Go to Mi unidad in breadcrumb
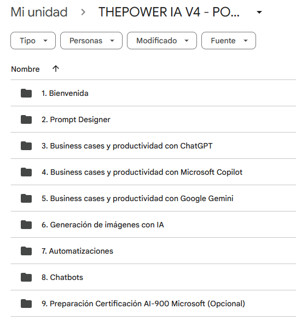296x326 pixels. coord(39,12)
